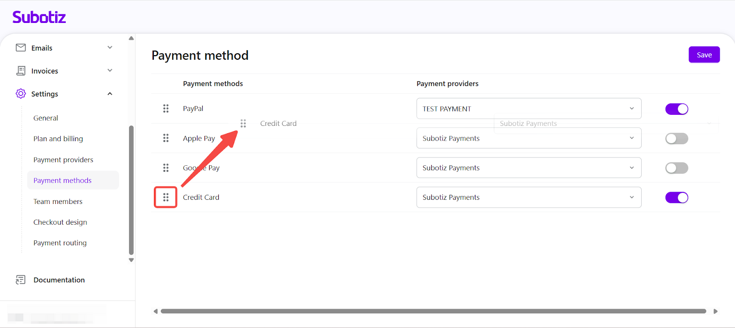Open the TEST PAYMENT provider dropdown

pyautogui.click(x=528, y=108)
